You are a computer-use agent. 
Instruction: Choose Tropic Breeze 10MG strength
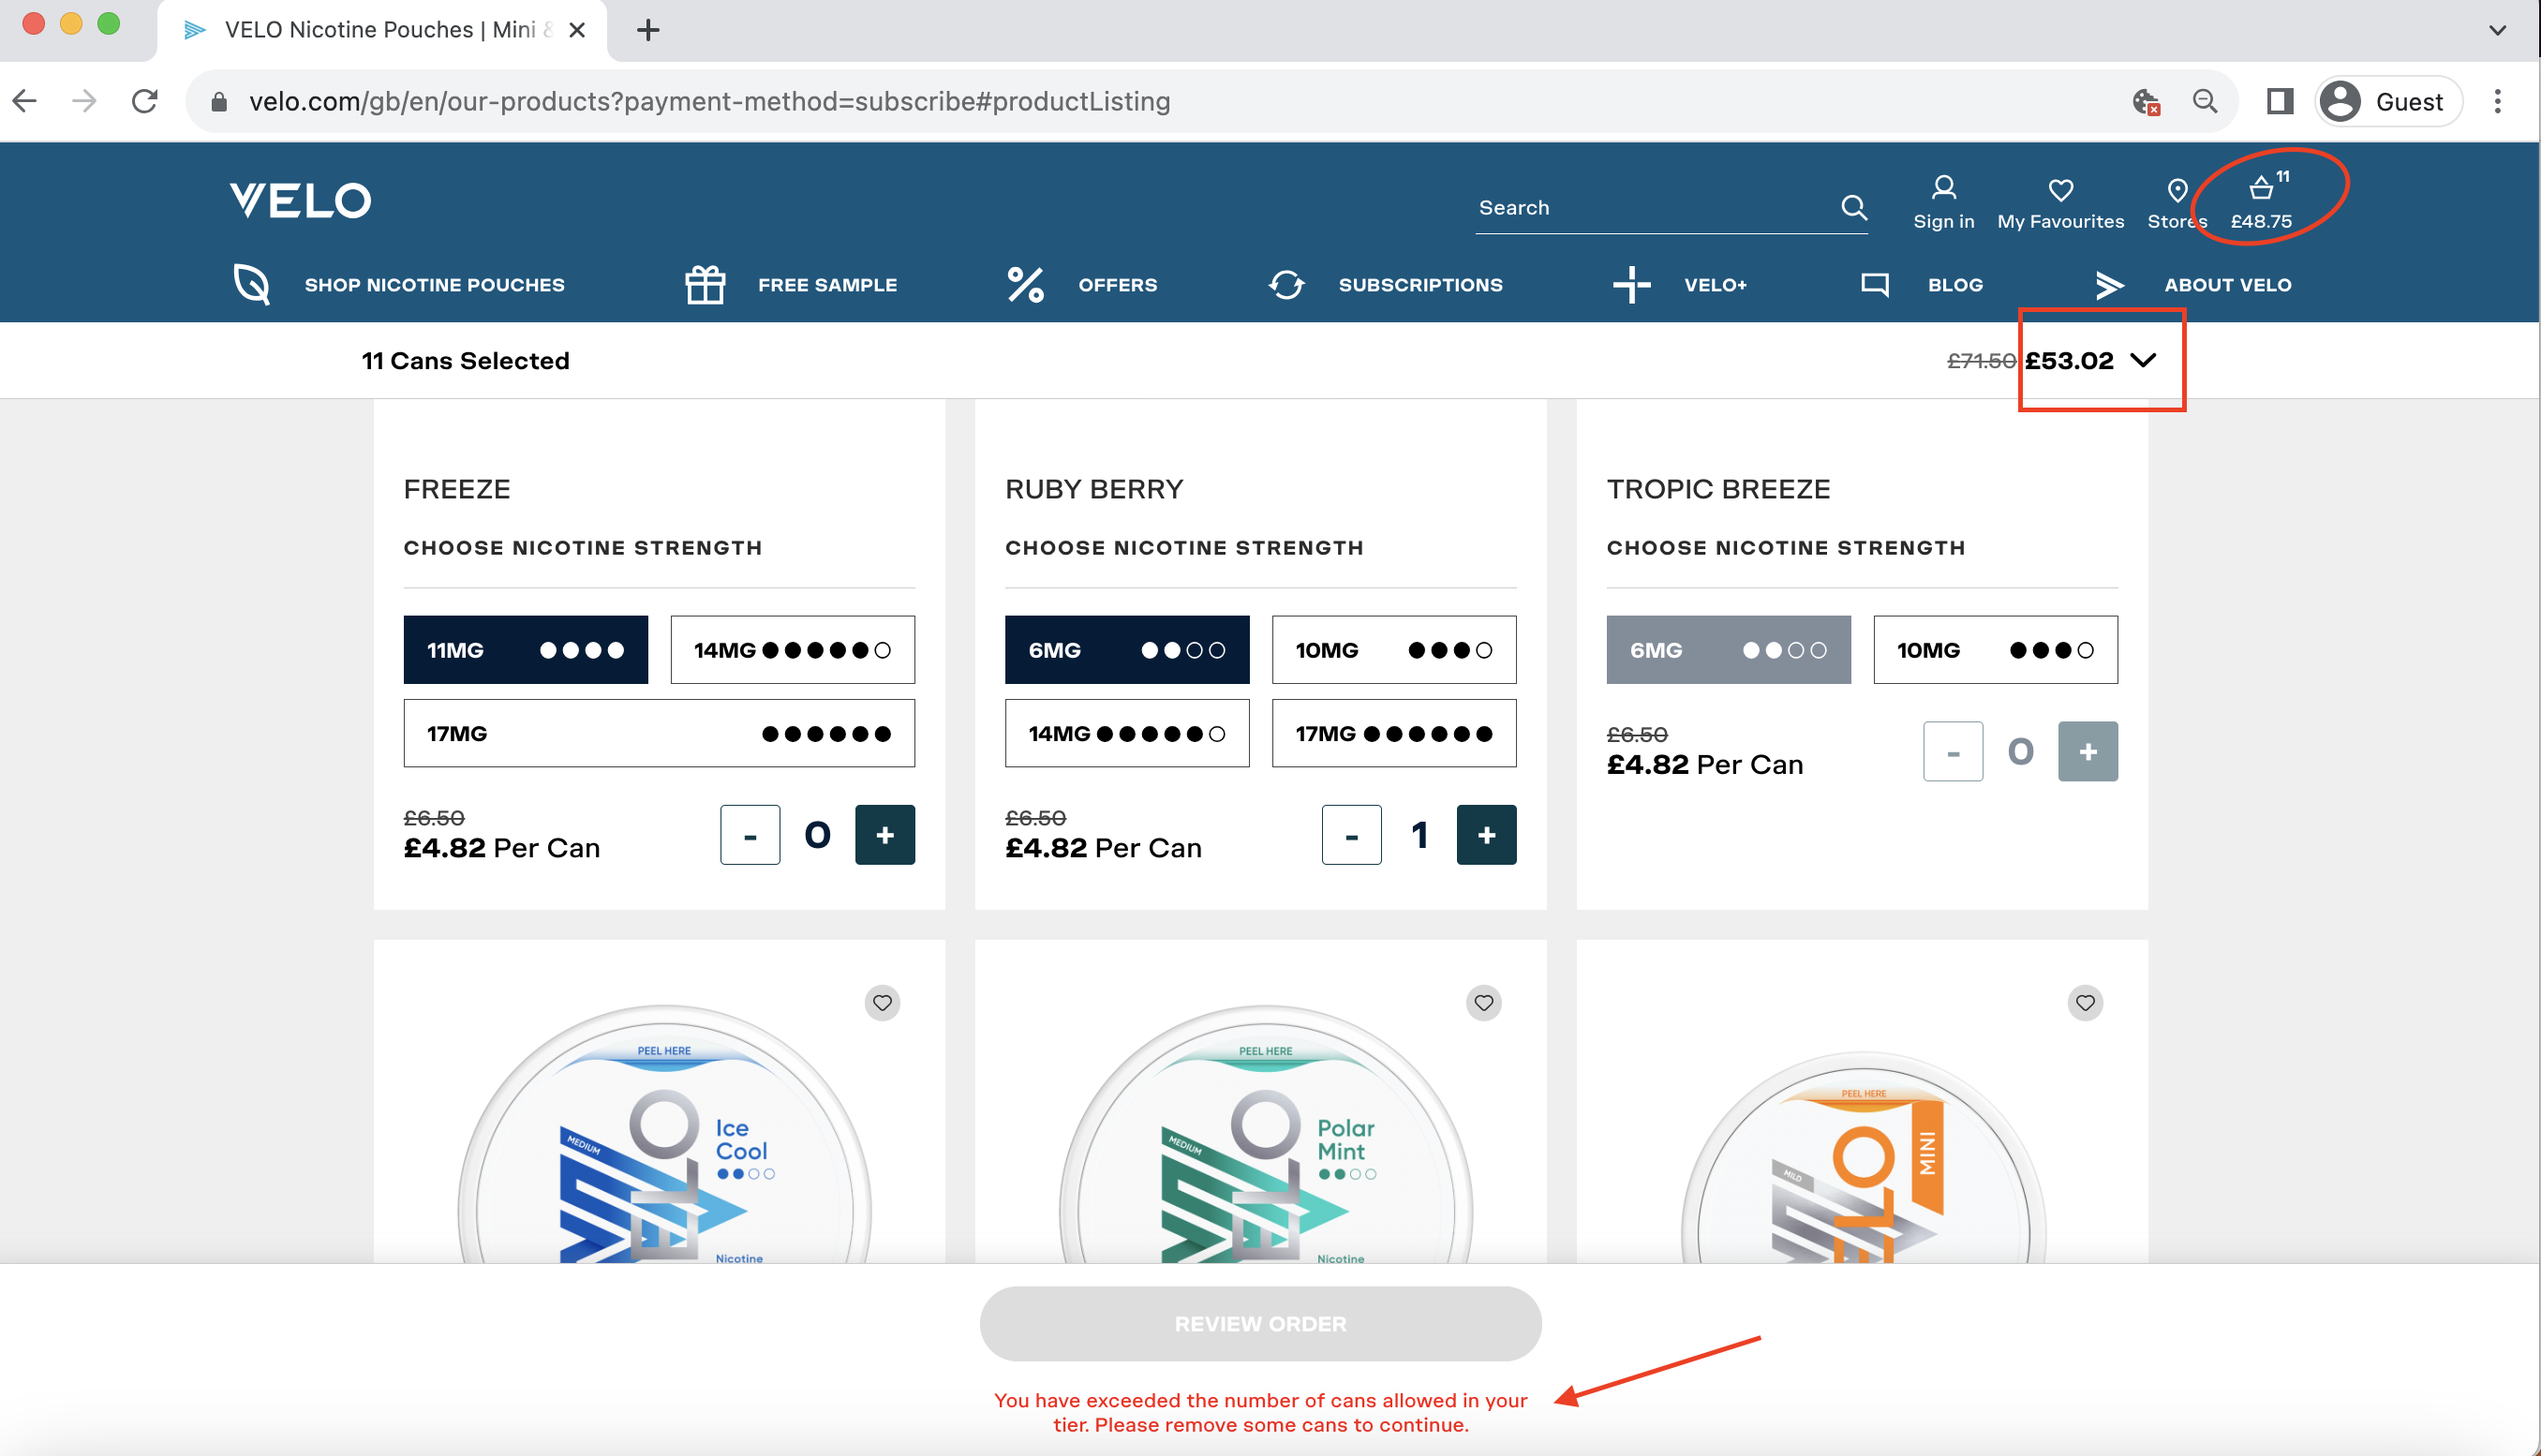[x=1994, y=650]
